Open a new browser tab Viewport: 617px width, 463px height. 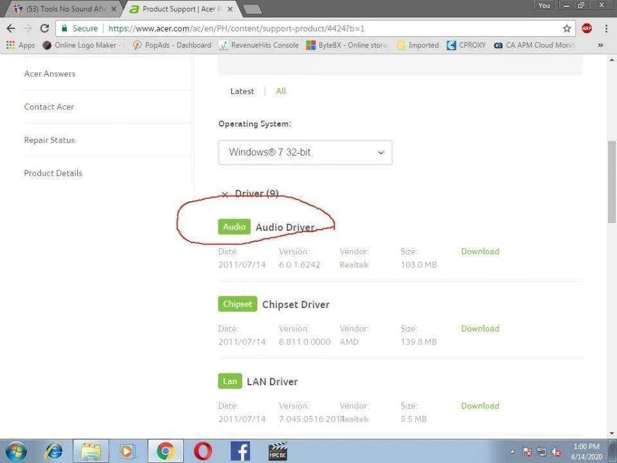coord(252,10)
